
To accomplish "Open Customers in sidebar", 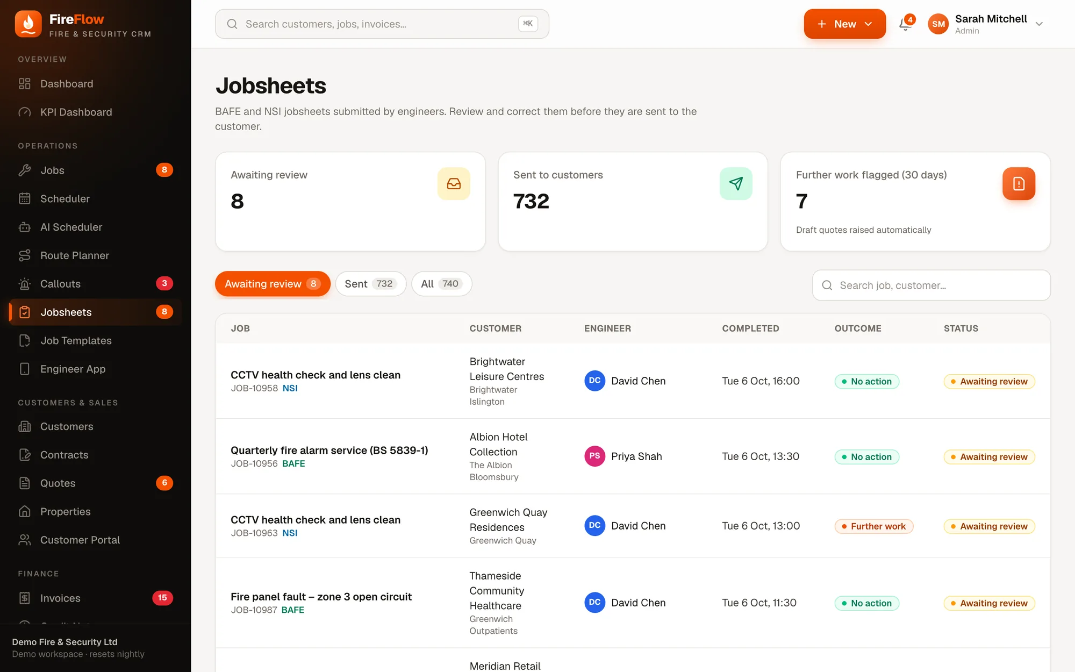I will (x=96, y=427).
